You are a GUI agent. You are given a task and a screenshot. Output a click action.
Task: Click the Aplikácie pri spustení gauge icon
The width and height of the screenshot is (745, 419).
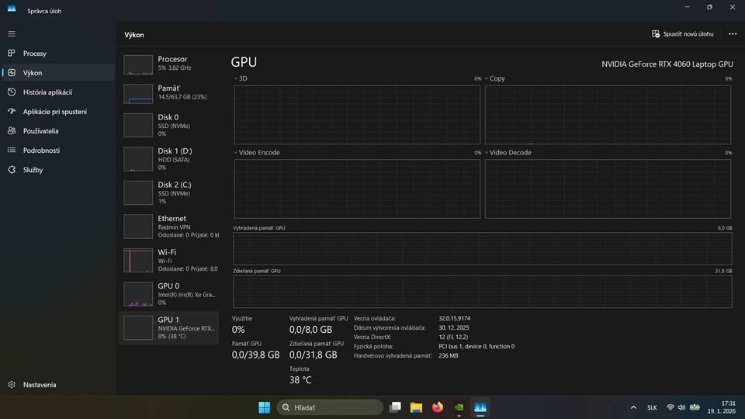click(x=12, y=111)
